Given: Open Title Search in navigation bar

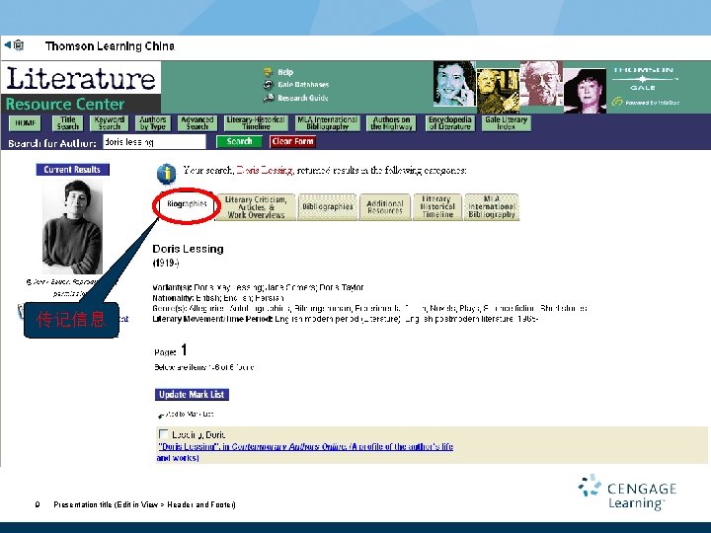Looking at the screenshot, I should tap(68, 122).
